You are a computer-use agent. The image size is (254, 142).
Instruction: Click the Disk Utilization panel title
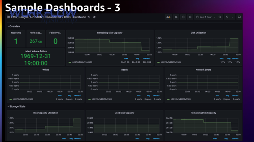(198, 33)
